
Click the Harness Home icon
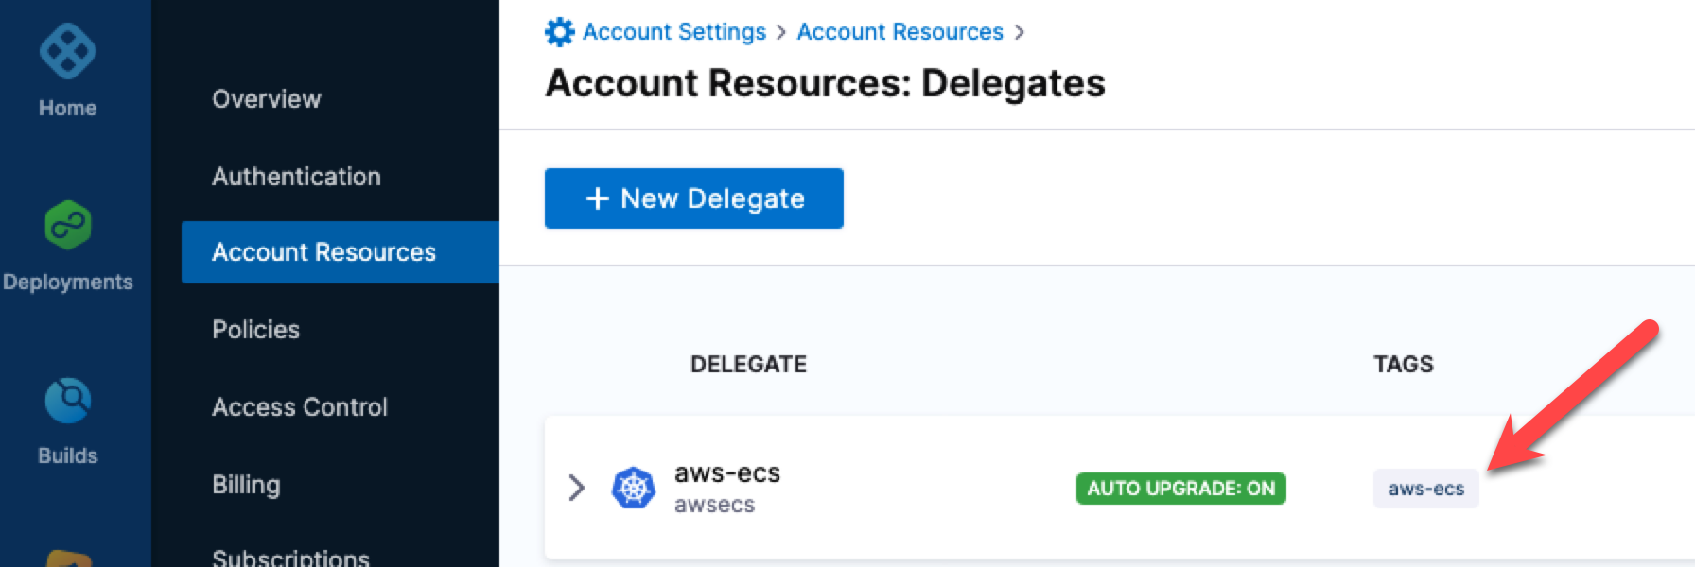(x=67, y=52)
